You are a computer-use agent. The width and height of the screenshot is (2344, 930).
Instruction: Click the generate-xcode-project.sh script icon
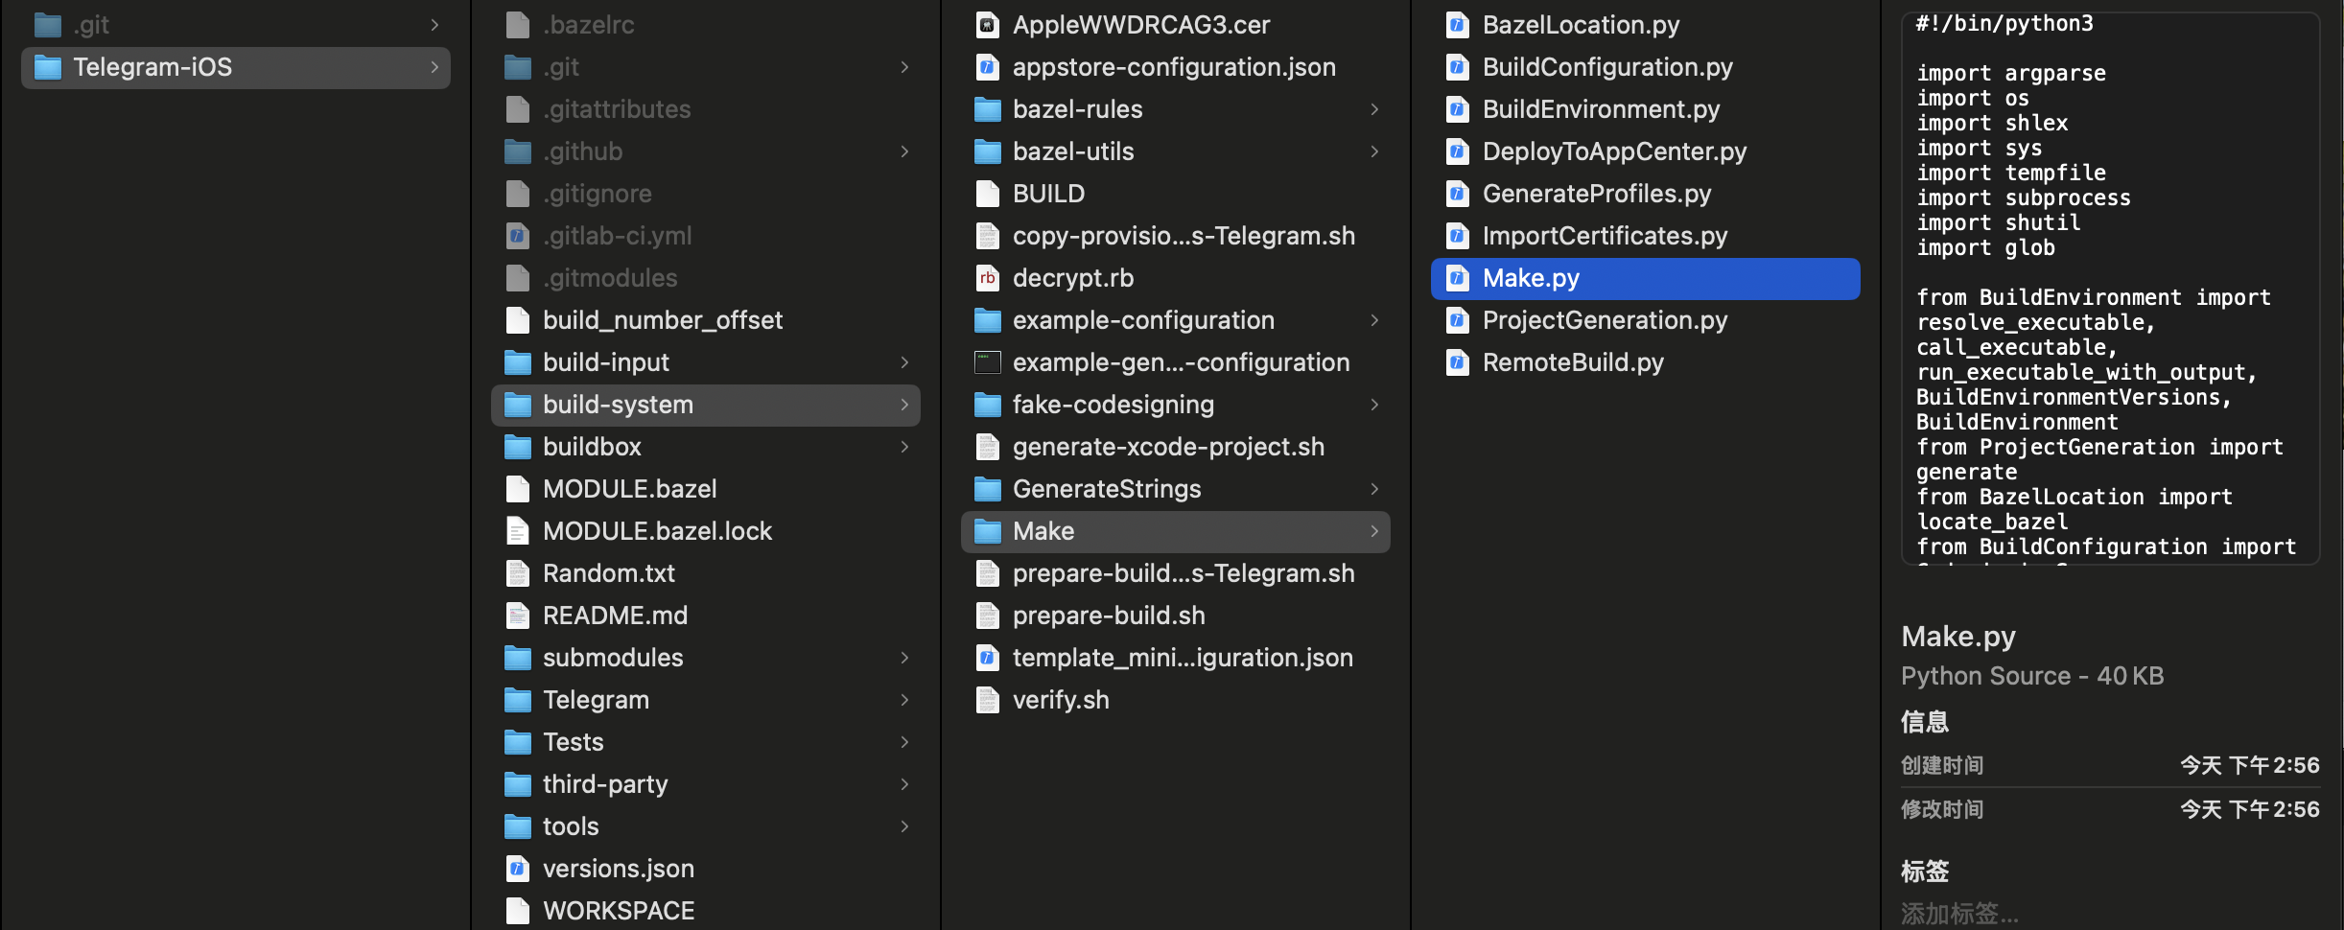click(988, 447)
